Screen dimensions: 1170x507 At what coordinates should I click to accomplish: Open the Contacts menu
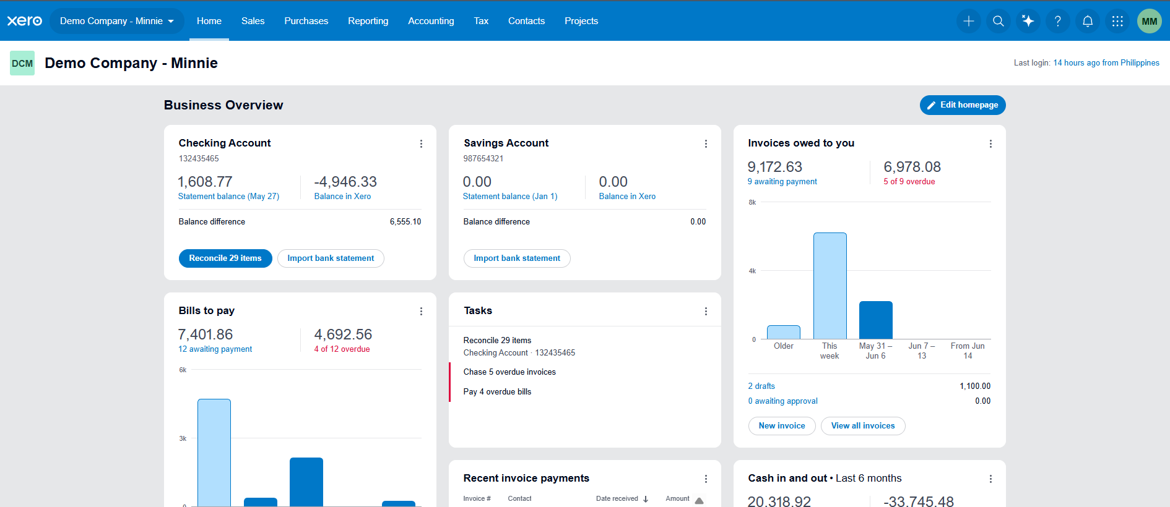tap(526, 21)
